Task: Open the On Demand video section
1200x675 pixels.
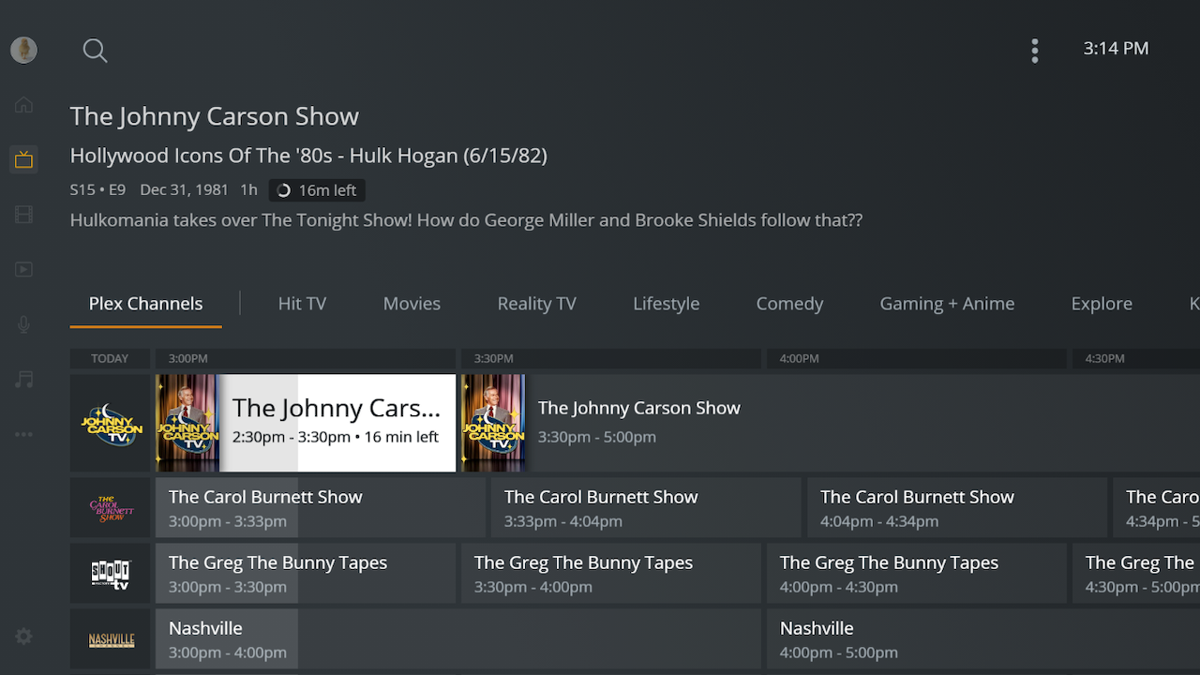Action: click(23, 269)
